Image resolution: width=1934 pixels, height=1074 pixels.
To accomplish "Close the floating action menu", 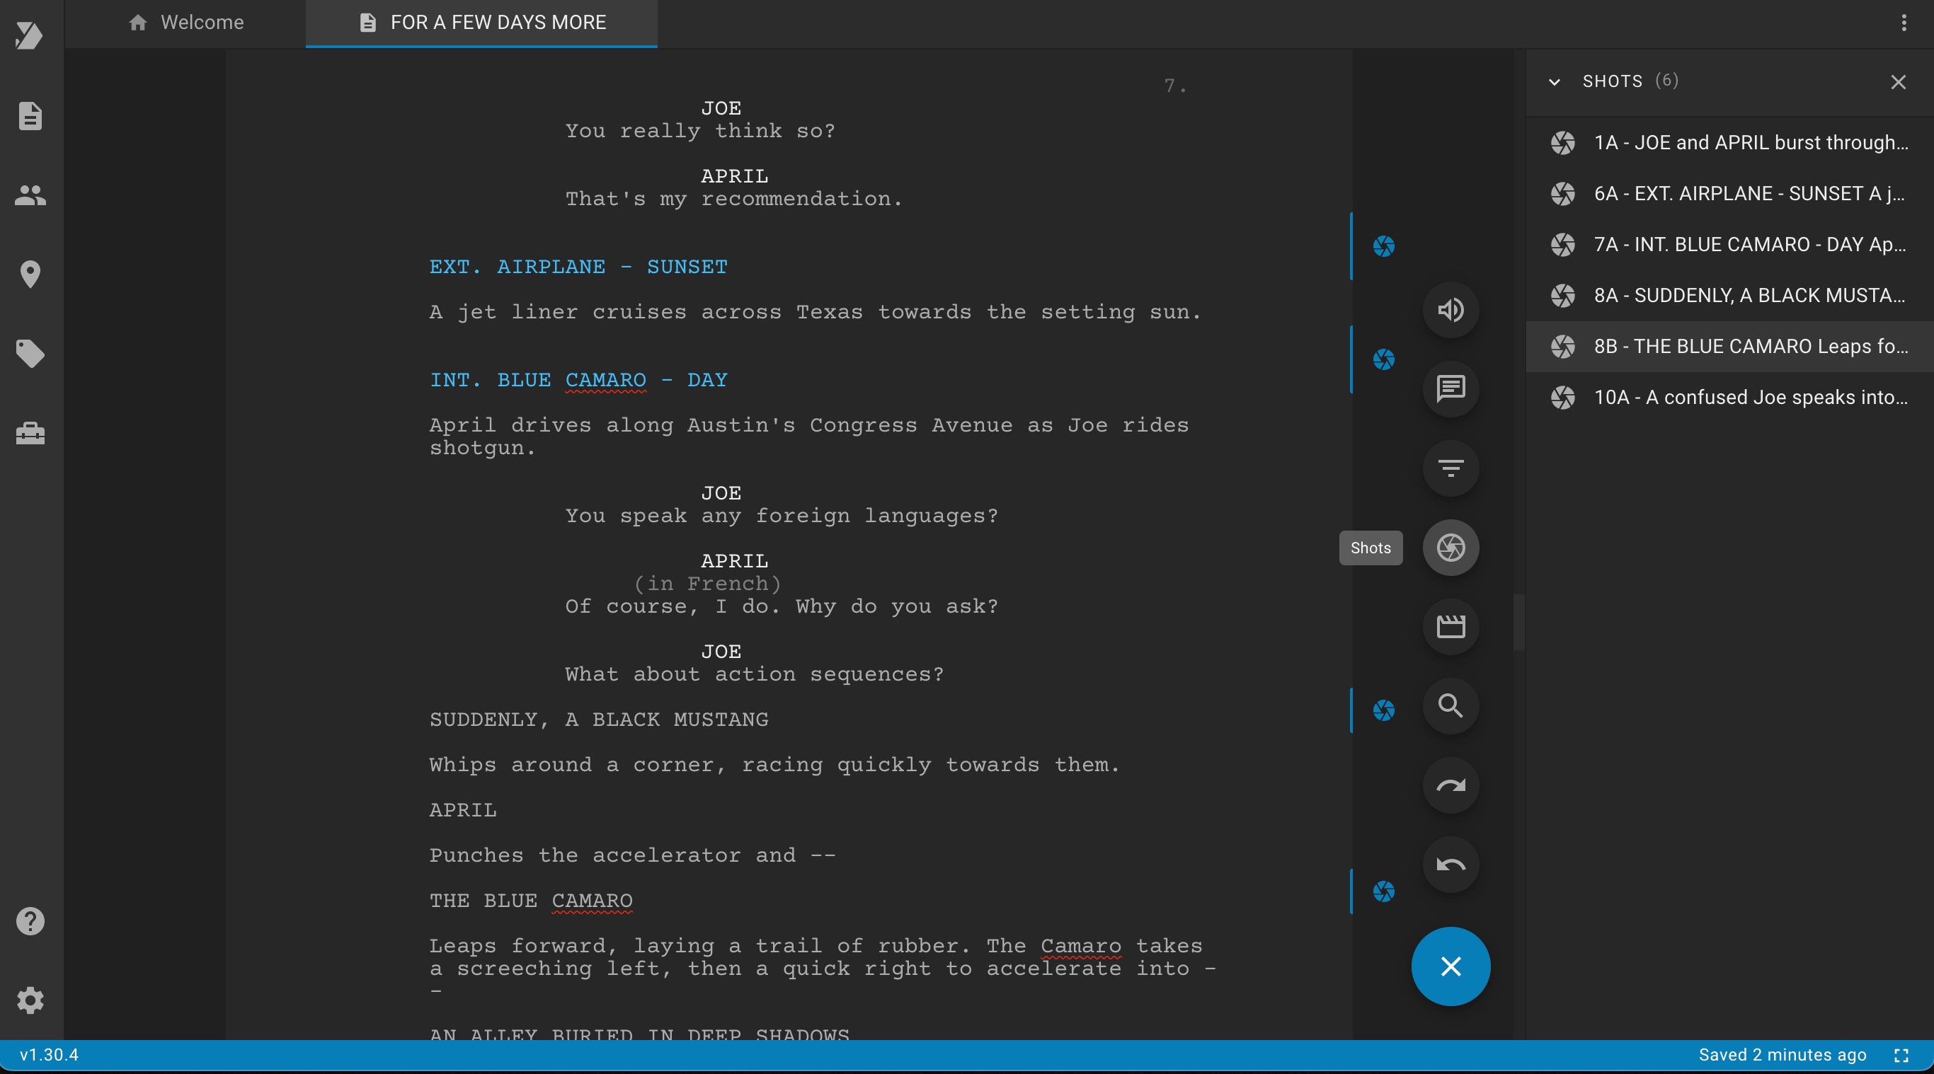I will 1450,966.
